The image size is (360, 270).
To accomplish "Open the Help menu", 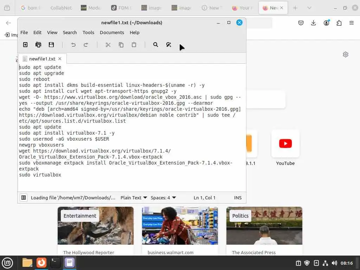I will [135, 33].
